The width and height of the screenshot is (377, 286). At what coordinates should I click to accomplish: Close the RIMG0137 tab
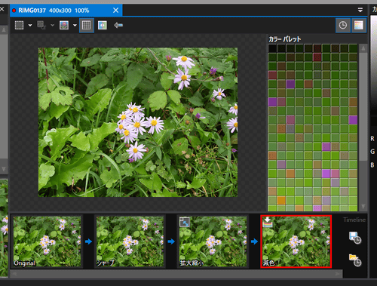[x=115, y=11]
